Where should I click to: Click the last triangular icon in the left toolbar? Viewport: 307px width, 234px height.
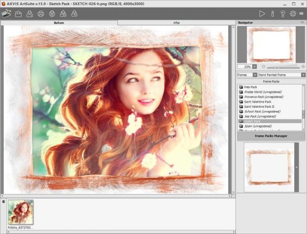[74, 14]
